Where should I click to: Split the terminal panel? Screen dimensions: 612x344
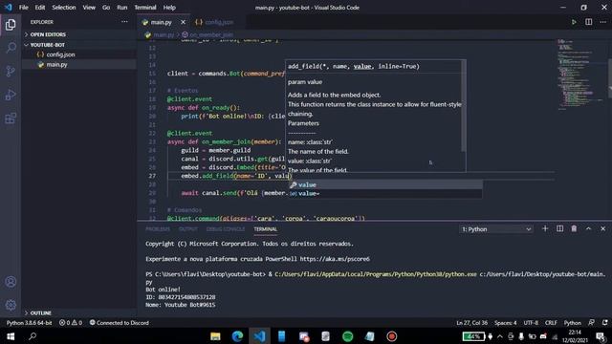[x=559, y=229]
